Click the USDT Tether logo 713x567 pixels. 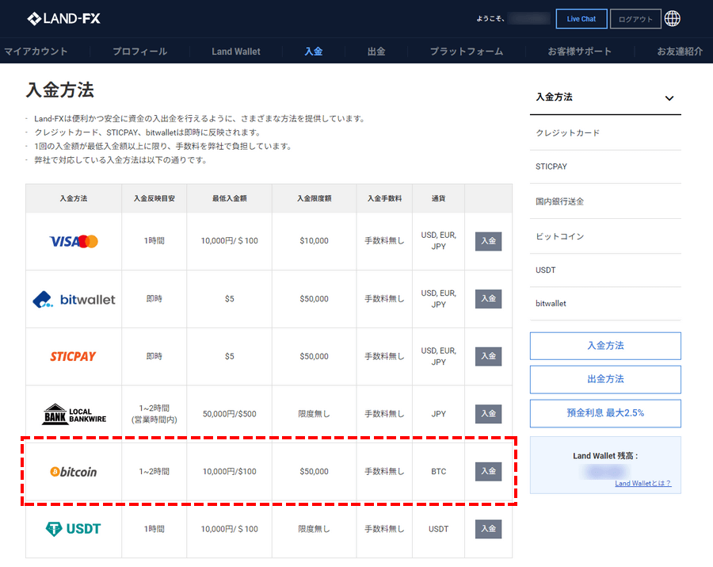tap(73, 529)
